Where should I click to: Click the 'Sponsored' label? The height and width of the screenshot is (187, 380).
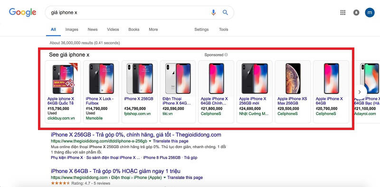coord(214,55)
